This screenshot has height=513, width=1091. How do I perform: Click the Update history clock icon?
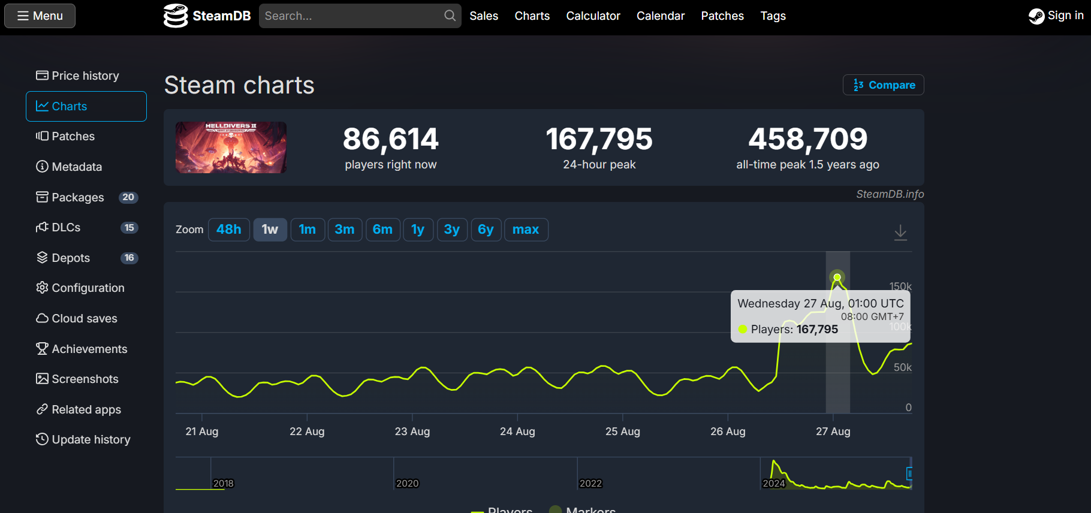coord(42,439)
